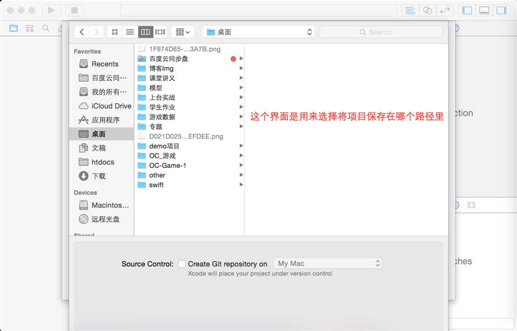Select the OC_游戏 folder
Viewport: 517px width, 331px height.
(x=190, y=155)
